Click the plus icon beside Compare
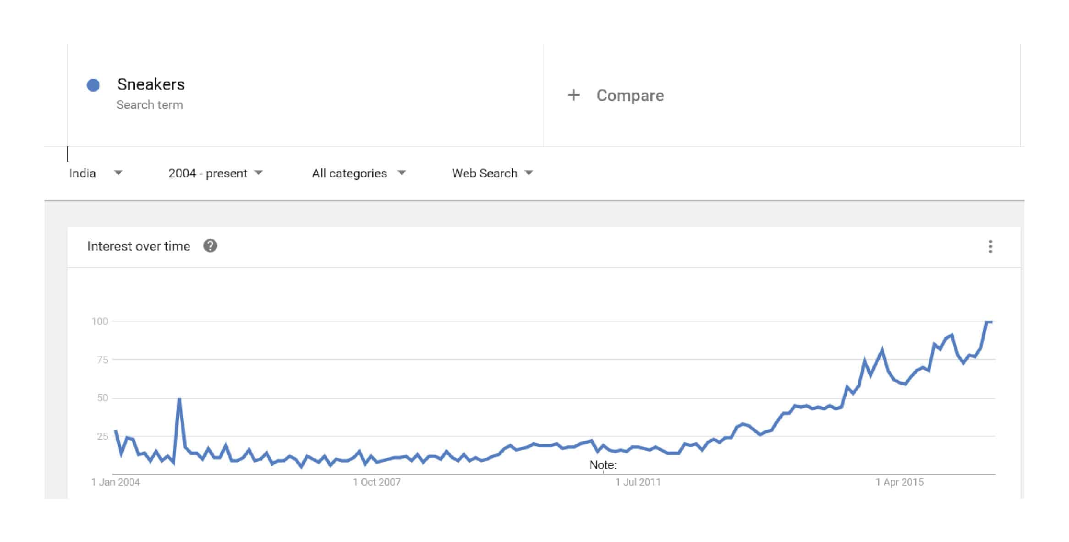The height and width of the screenshot is (542, 1069). (573, 95)
